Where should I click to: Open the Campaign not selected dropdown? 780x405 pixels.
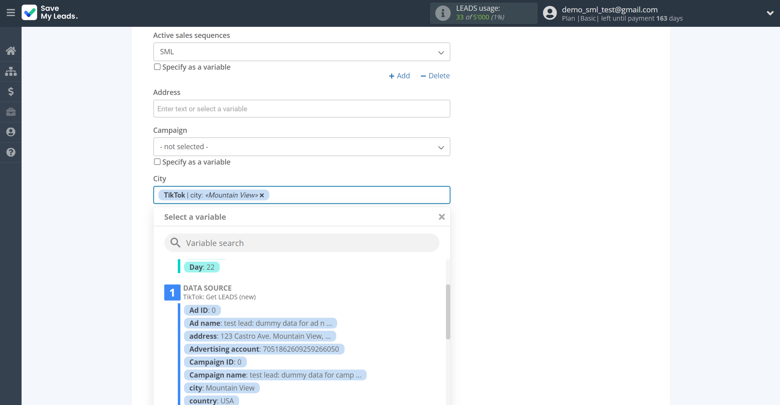tap(302, 147)
